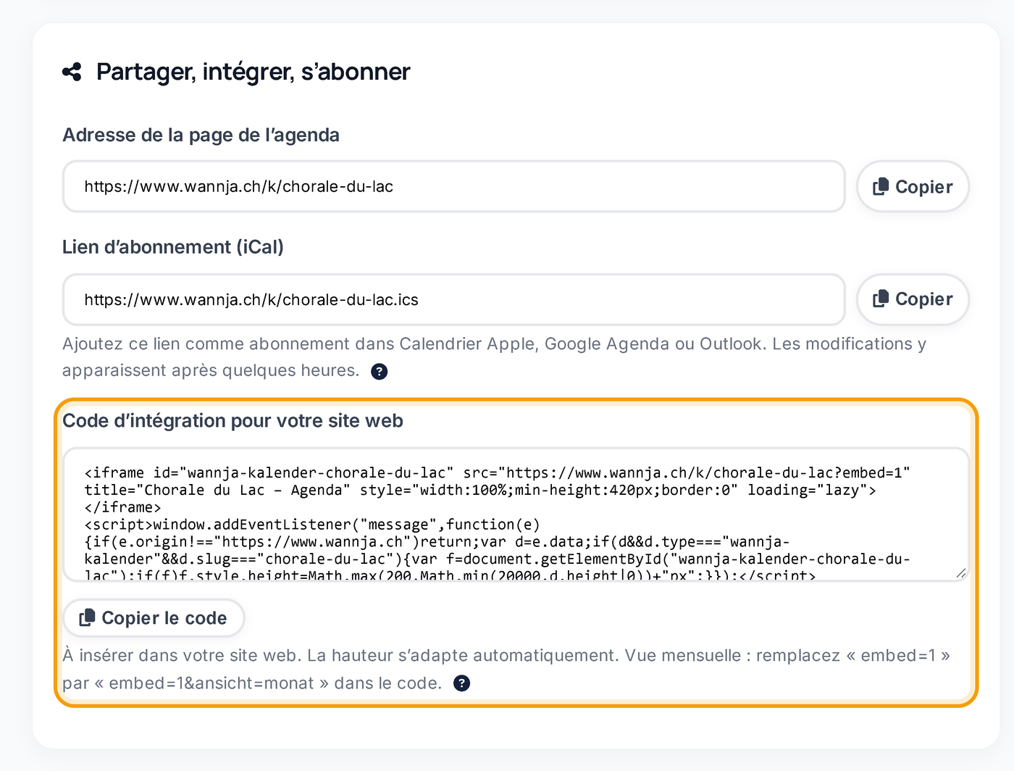
Task: Click the Copier le code button
Action: pos(154,618)
